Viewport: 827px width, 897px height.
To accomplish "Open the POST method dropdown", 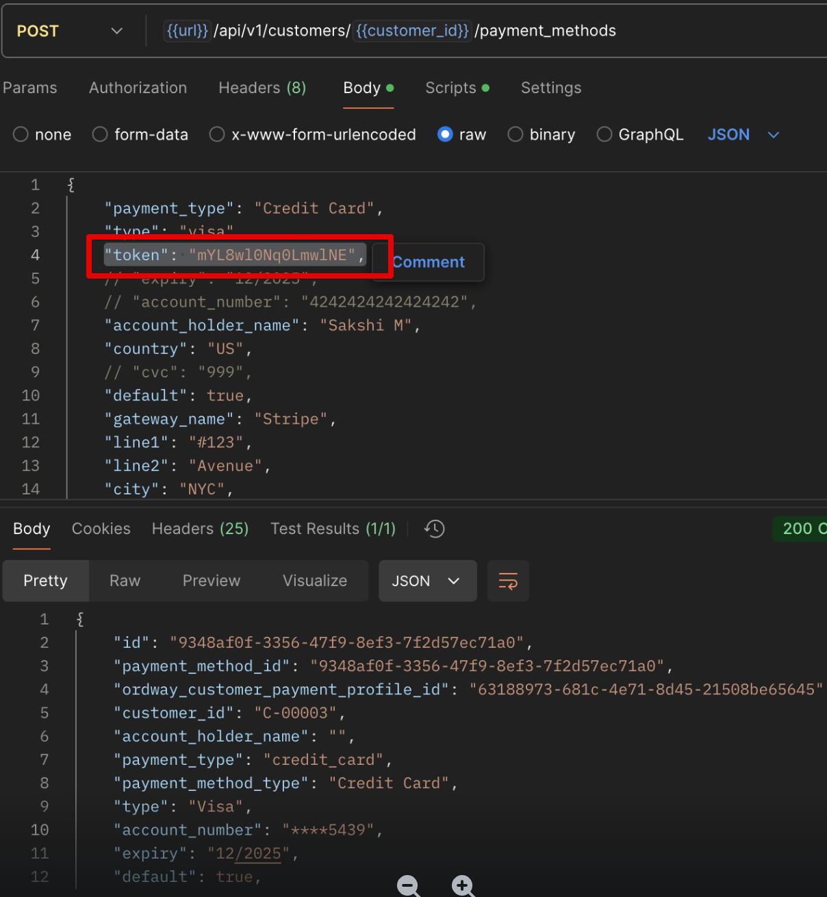I will coord(71,31).
